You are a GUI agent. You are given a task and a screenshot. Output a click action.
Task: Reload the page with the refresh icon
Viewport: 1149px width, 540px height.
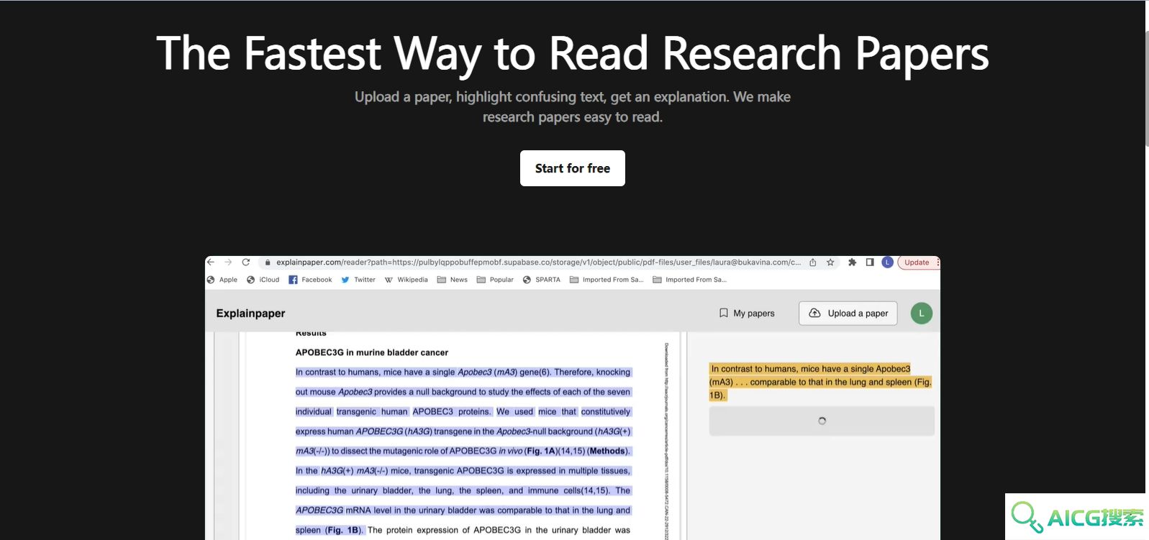tap(246, 262)
